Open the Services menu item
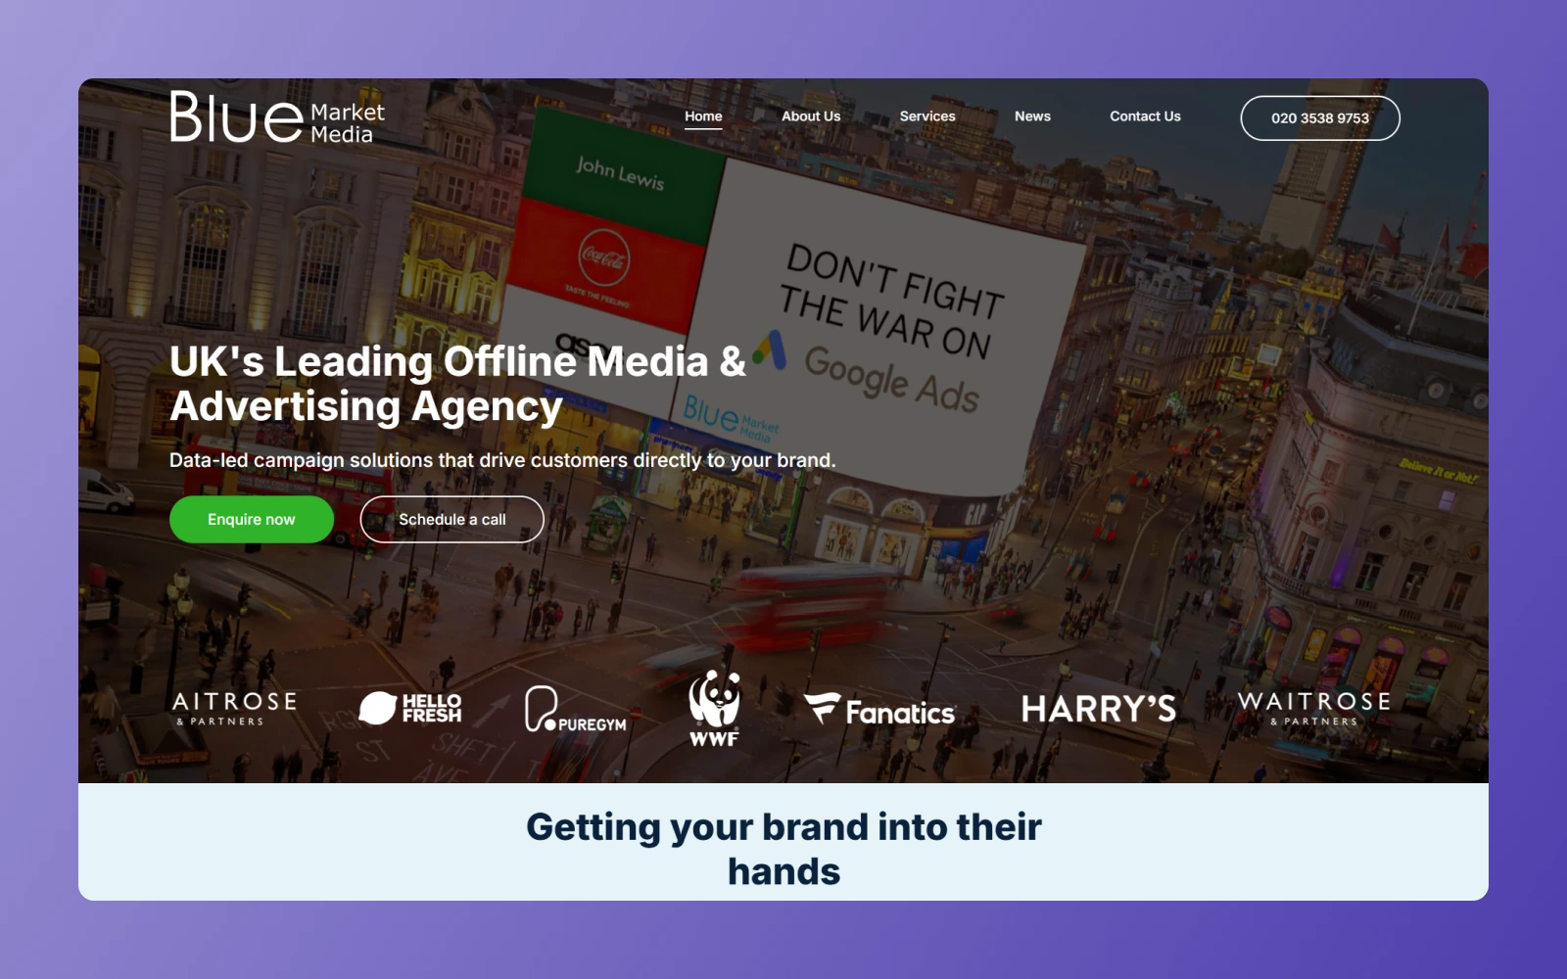 (927, 117)
